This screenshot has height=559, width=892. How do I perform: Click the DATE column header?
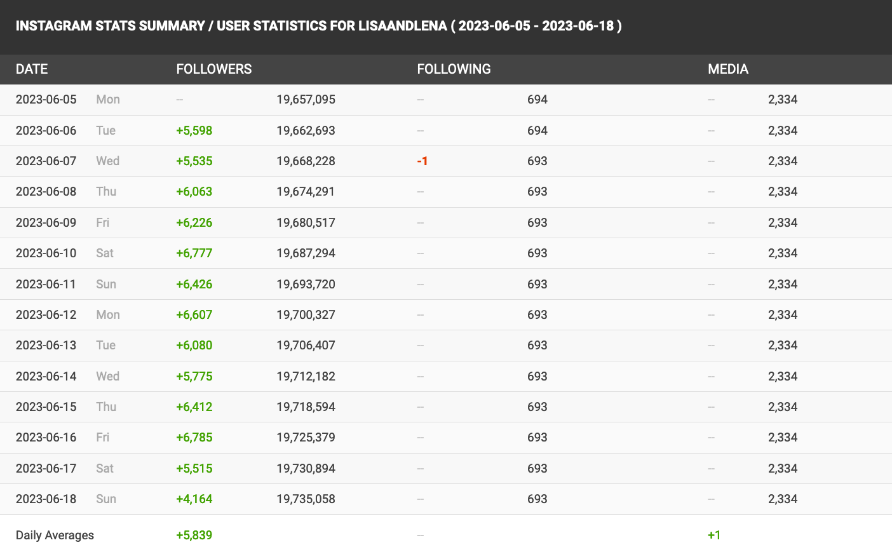coord(32,69)
